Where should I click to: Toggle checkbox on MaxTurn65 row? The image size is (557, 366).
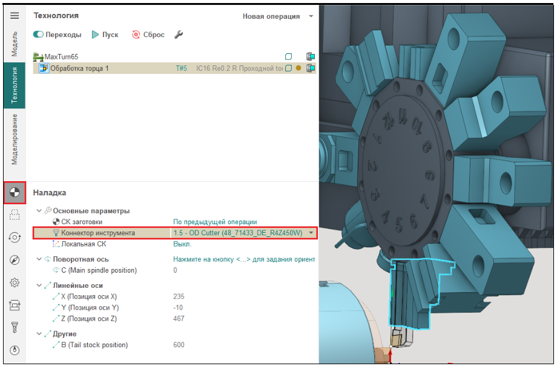click(x=289, y=57)
